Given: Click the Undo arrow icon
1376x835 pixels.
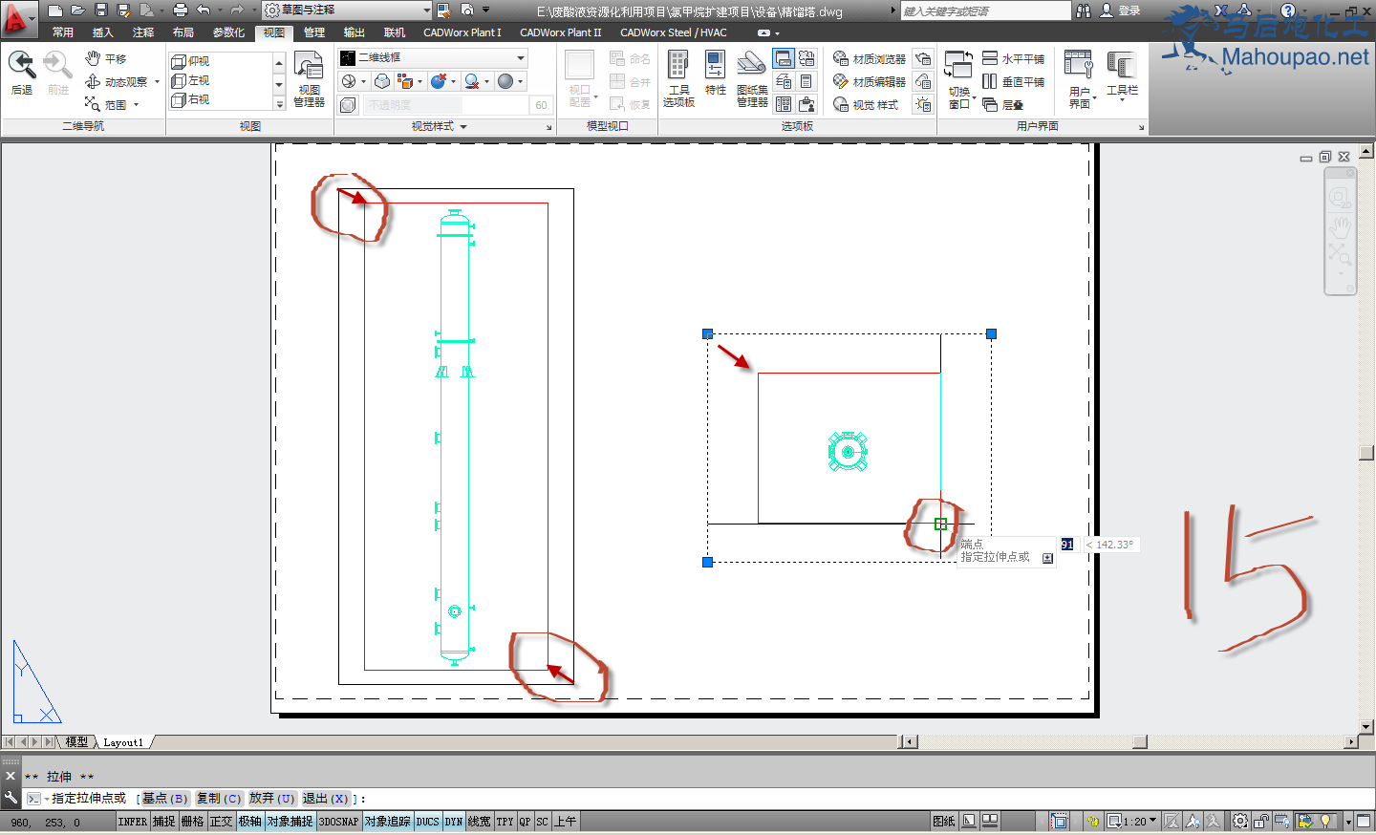Looking at the screenshot, I should pos(203,11).
